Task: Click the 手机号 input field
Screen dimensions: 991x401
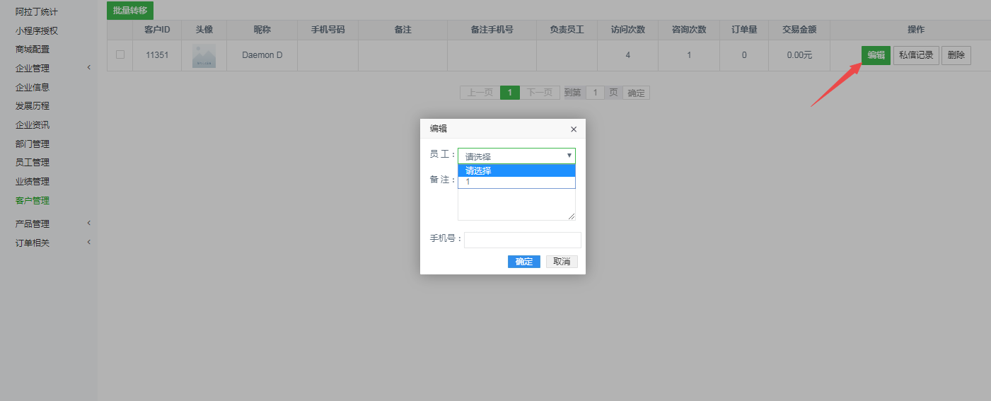Action: [x=522, y=240]
